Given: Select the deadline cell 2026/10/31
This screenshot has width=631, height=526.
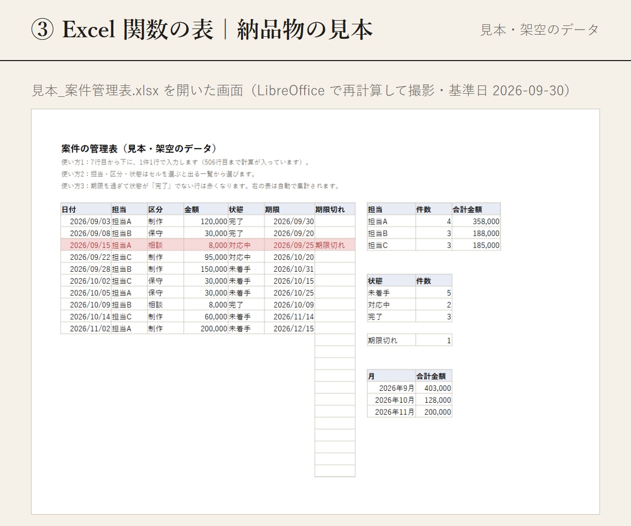Looking at the screenshot, I should (x=290, y=269).
